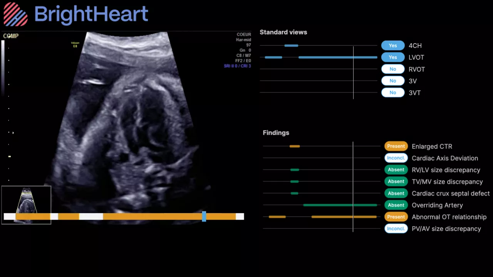Open the ultrasound thumbnail preview
The width and height of the screenshot is (493, 277).
coord(26,200)
